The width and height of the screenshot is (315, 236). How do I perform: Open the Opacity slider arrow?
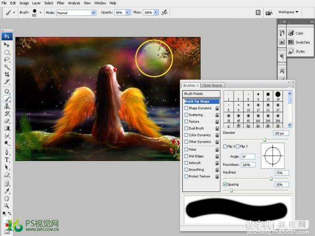pos(128,13)
